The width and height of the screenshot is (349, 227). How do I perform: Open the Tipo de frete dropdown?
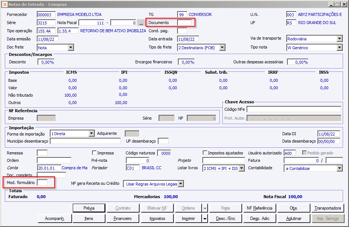click(x=222, y=47)
